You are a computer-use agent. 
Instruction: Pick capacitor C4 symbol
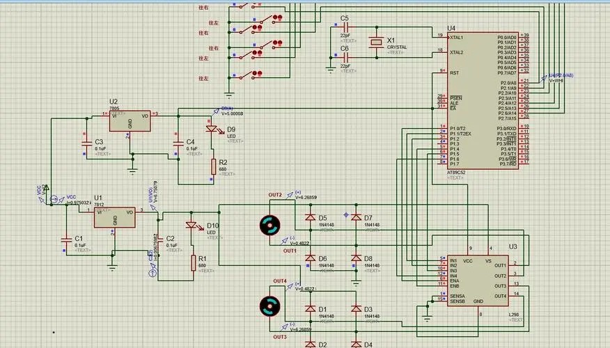pos(178,143)
